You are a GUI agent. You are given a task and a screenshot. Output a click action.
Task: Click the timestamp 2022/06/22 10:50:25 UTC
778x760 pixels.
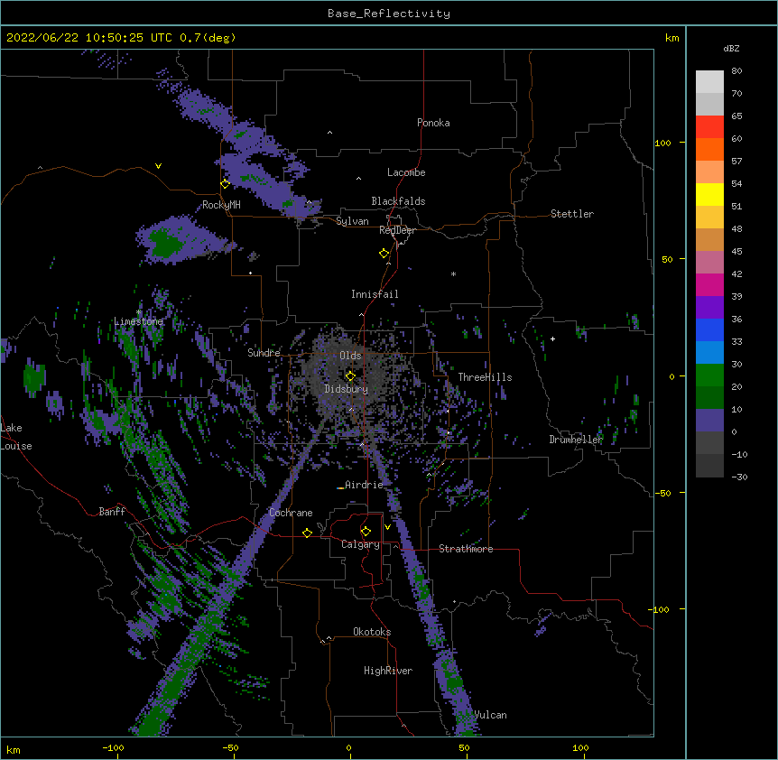88,38
